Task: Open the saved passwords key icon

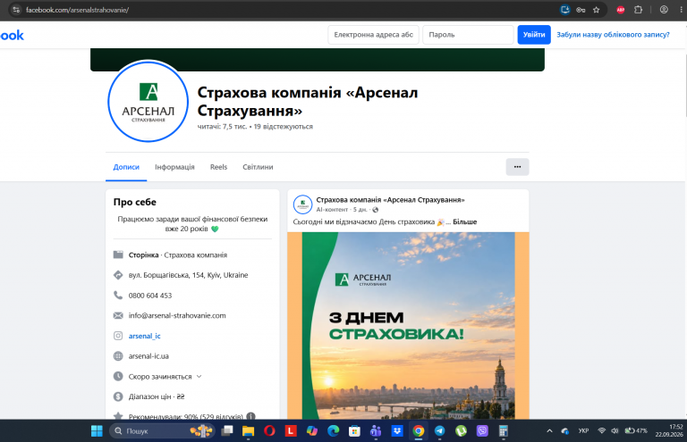Action: [x=581, y=10]
